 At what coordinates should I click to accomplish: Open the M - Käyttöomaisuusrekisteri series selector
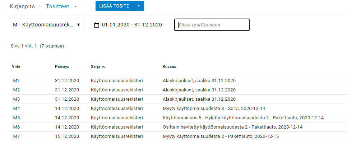point(46,25)
